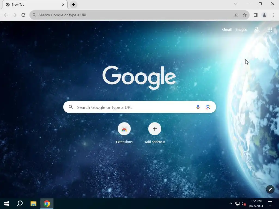Open the Gmail link
The image size is (279, 209).
tap(227, 29)
